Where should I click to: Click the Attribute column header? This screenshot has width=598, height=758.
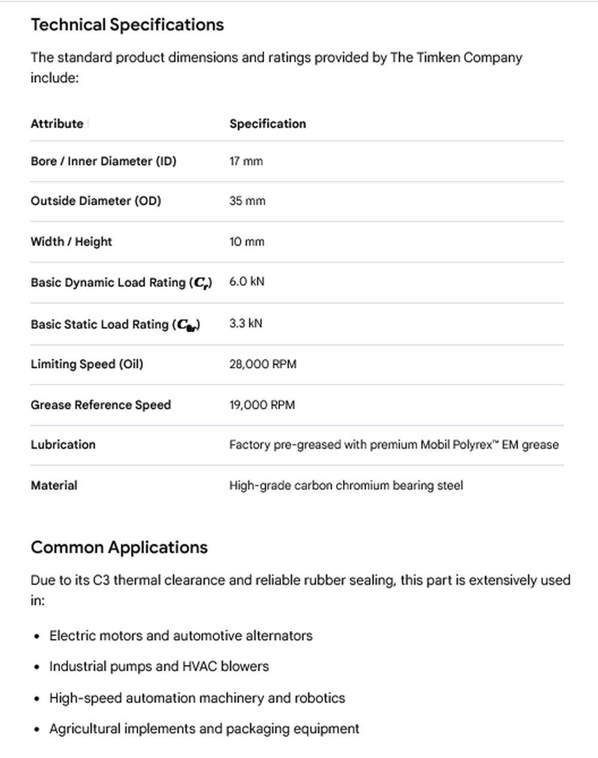(57, 124)
